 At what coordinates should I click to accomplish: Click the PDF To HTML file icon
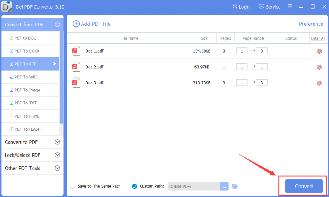pos(11,116)
